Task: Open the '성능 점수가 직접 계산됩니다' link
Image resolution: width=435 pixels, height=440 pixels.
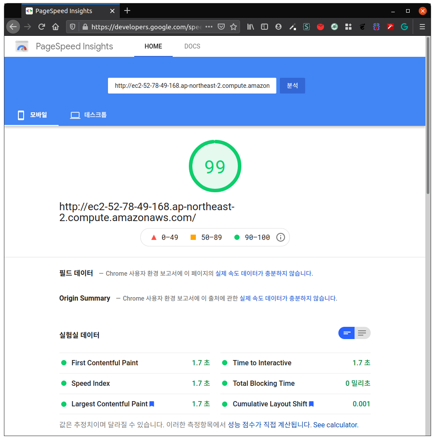Action: (269, 425)
